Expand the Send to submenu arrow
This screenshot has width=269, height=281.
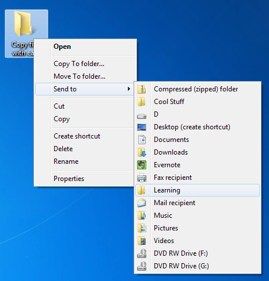tap(129, 89)
